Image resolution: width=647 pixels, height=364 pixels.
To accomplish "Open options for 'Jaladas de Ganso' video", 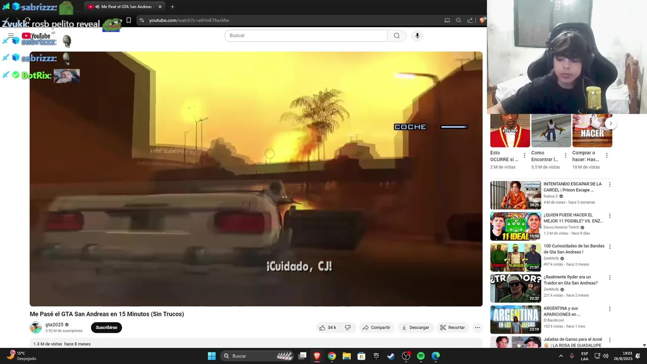I will point(610,340).
